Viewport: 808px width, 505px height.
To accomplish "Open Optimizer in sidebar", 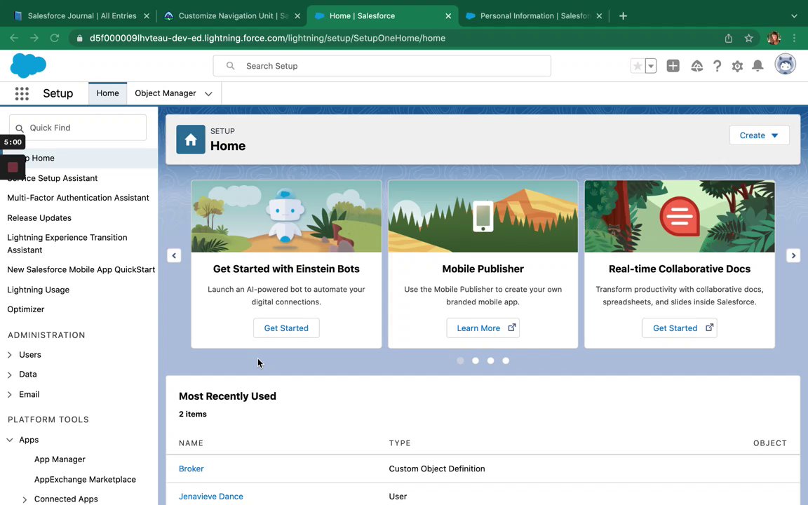I will tap(26, 310).
